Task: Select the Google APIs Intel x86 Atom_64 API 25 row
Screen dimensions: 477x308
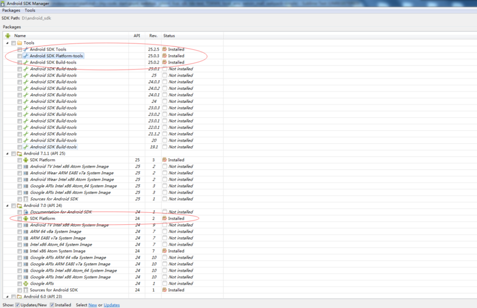Action: click(113, 186)
